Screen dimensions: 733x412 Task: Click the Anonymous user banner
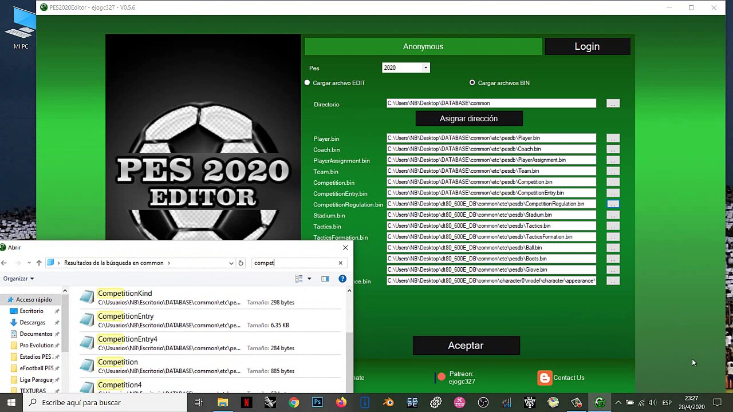click(423, 46)
